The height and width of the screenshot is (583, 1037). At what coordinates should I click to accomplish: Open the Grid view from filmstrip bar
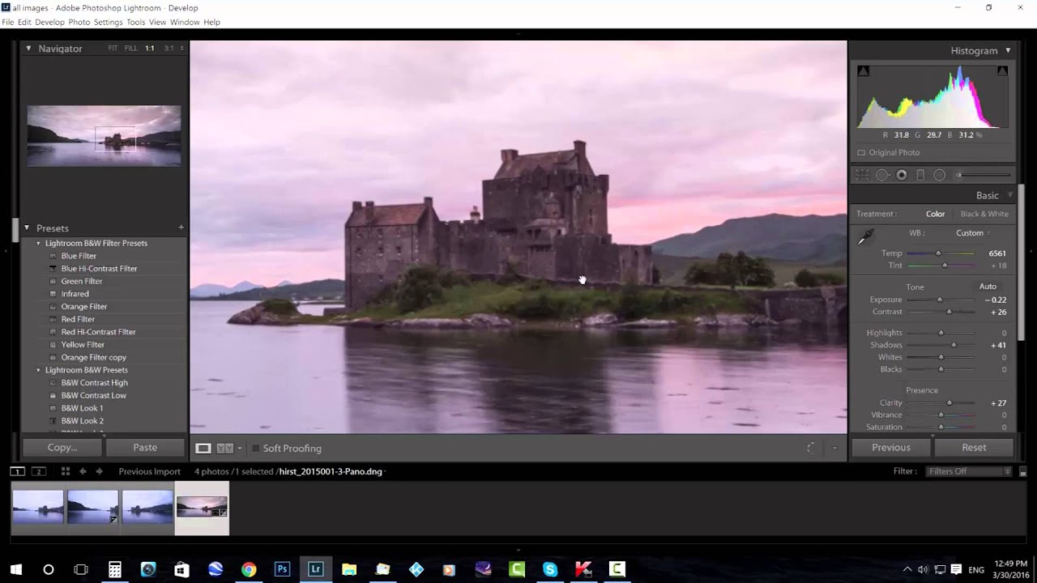65,471
